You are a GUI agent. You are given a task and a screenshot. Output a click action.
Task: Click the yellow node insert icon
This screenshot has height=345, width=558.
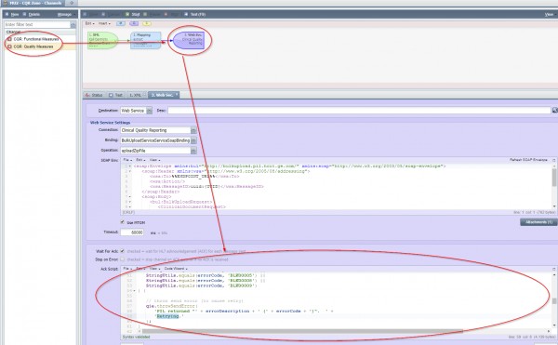(x=147, y=23)
